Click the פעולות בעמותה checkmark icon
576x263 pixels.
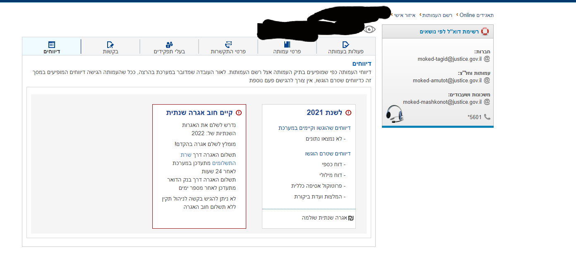click(346, 44)
